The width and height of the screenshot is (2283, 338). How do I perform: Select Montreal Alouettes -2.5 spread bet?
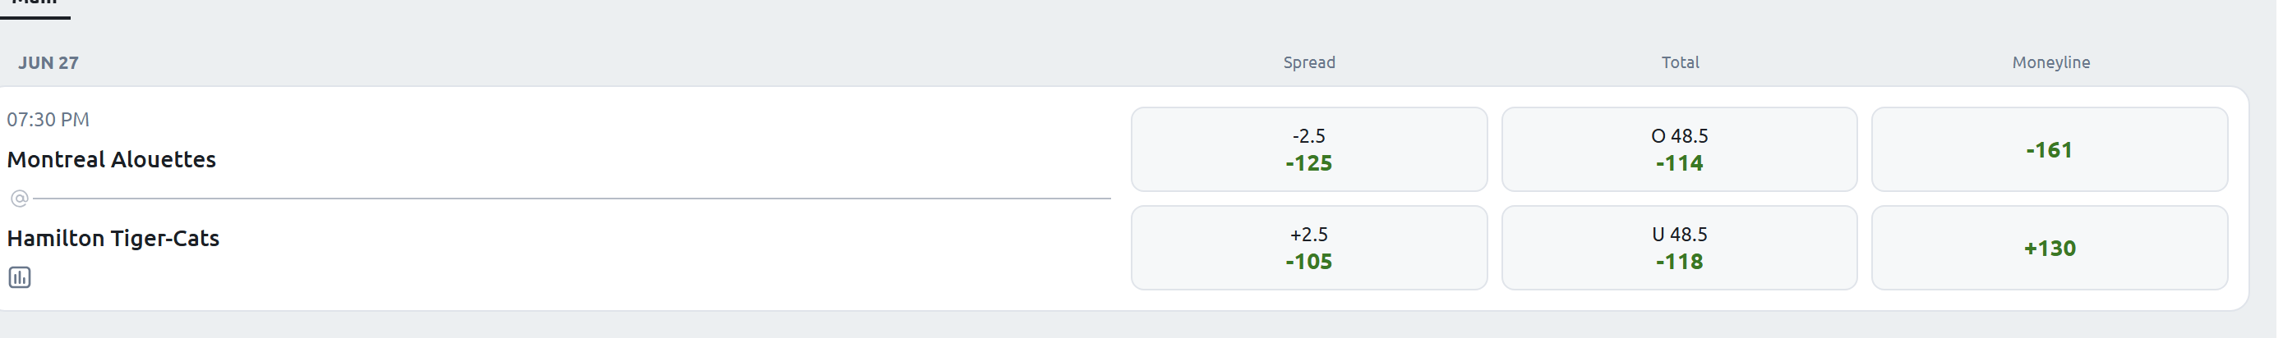coord(1308,149)
